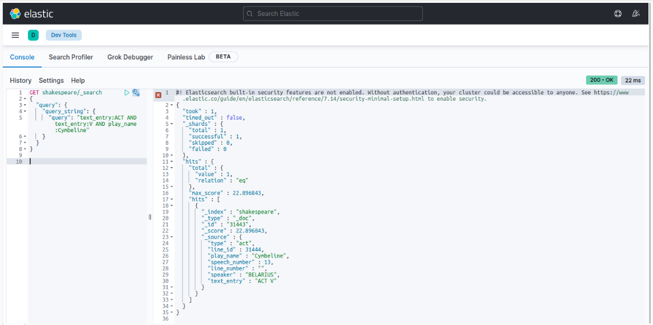
Task: Click "text_entry" : "ACT V" line
Action: [x=242, y=282]
